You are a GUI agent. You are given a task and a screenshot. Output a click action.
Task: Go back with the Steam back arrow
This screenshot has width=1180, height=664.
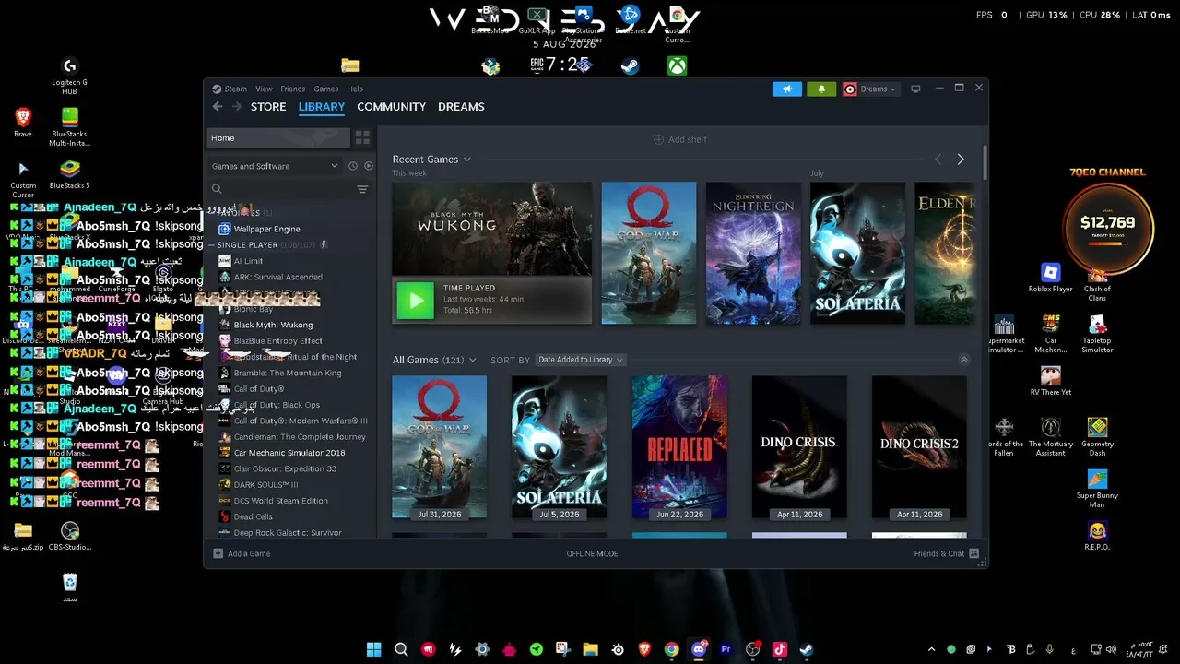(x=218, y=107)
